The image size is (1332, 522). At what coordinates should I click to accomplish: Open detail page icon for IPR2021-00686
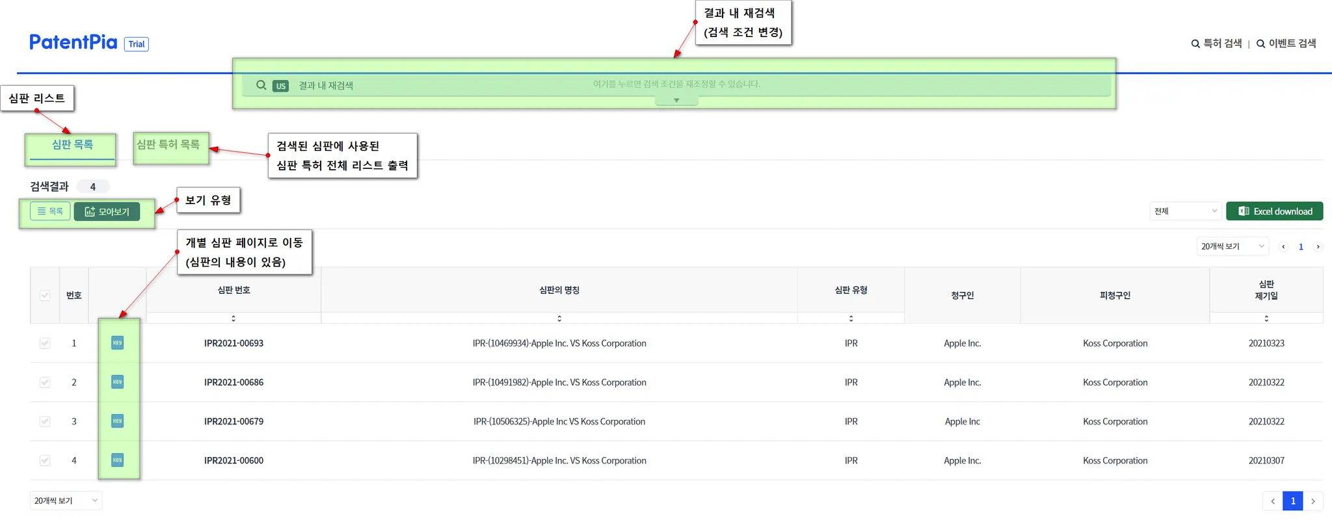[117, 382]
